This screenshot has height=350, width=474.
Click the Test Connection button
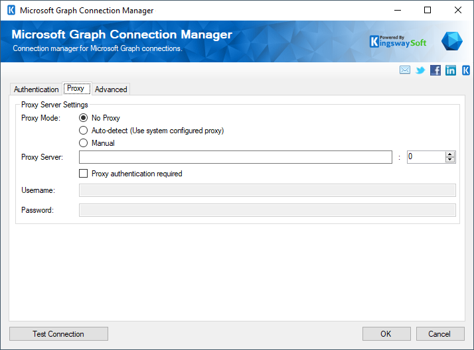[58, 333]
